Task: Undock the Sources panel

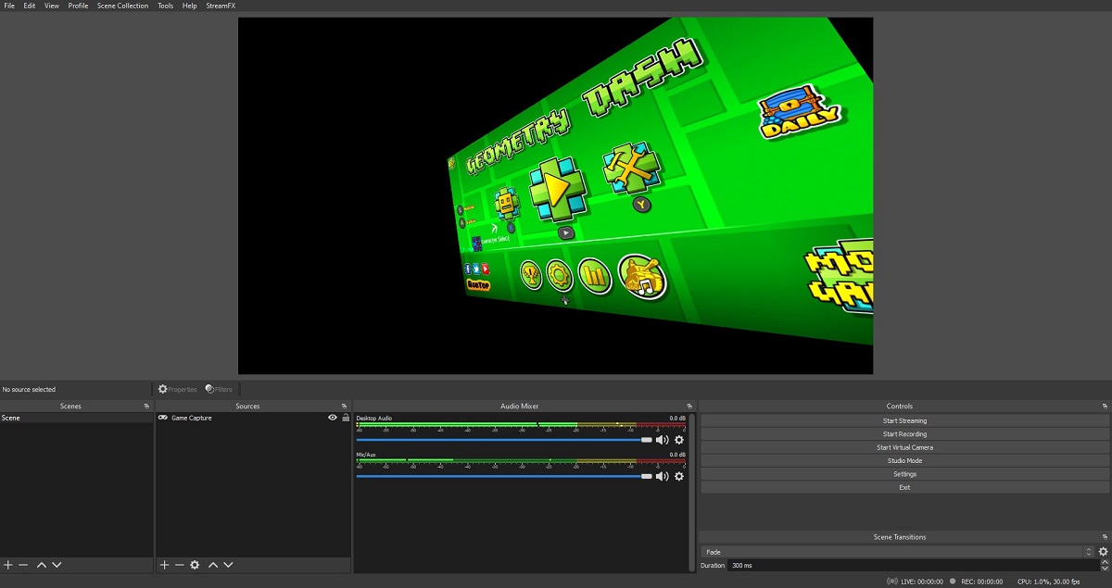Action: click(345, 407)
